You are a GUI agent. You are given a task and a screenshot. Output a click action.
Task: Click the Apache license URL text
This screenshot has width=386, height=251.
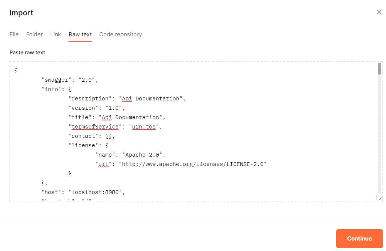pos(192,164)
